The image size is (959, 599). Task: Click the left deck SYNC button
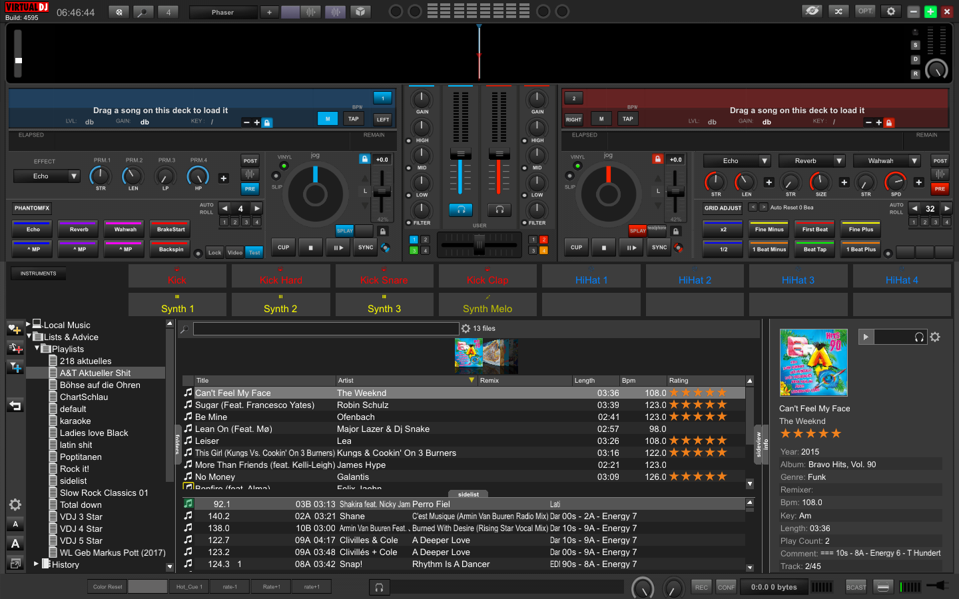tap(366, 248)
